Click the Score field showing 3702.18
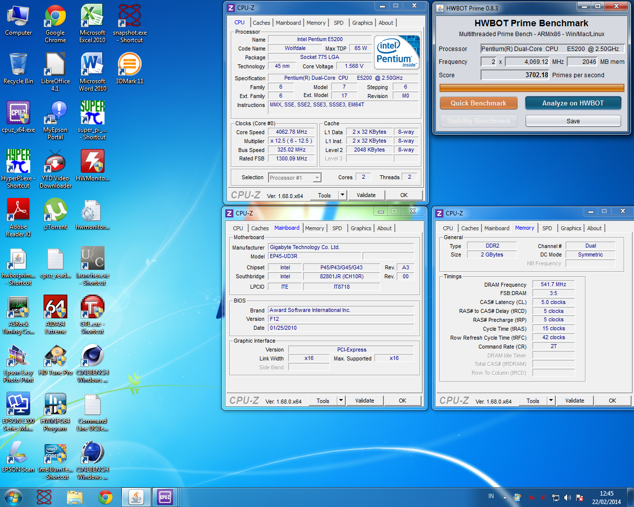634x507 pixels. [x=515, y=75]
